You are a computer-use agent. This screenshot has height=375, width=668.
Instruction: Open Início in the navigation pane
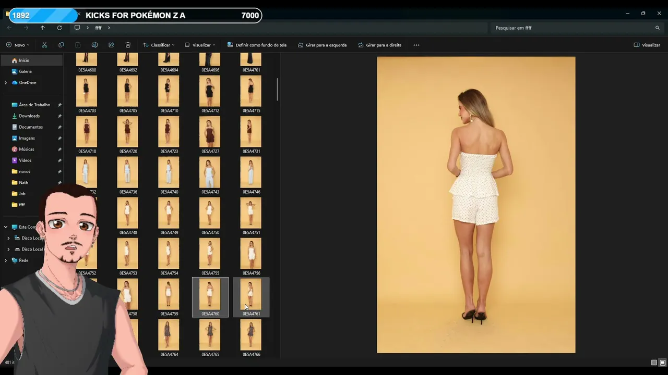point(31,60)
